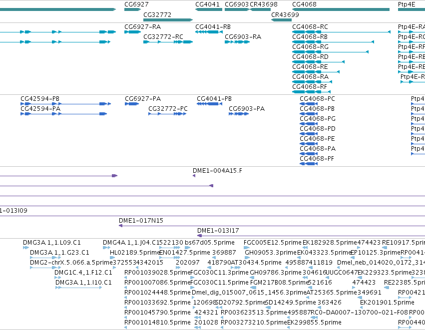Select protein CG4068-PG
425x330 pixels.
click(x=309, y=124)
